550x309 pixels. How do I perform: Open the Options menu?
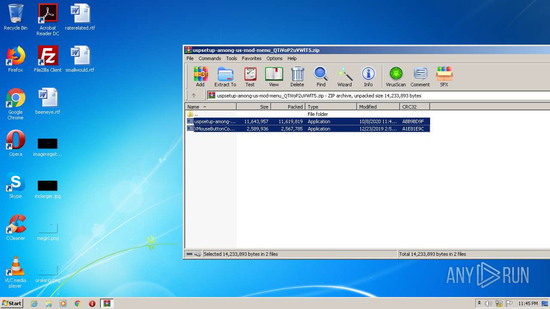[x=275, y=58]
